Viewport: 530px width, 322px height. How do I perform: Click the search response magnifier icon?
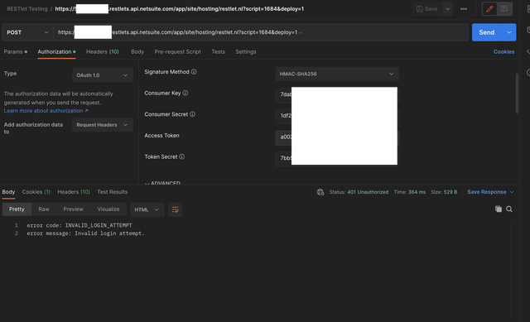pos(509,209)
